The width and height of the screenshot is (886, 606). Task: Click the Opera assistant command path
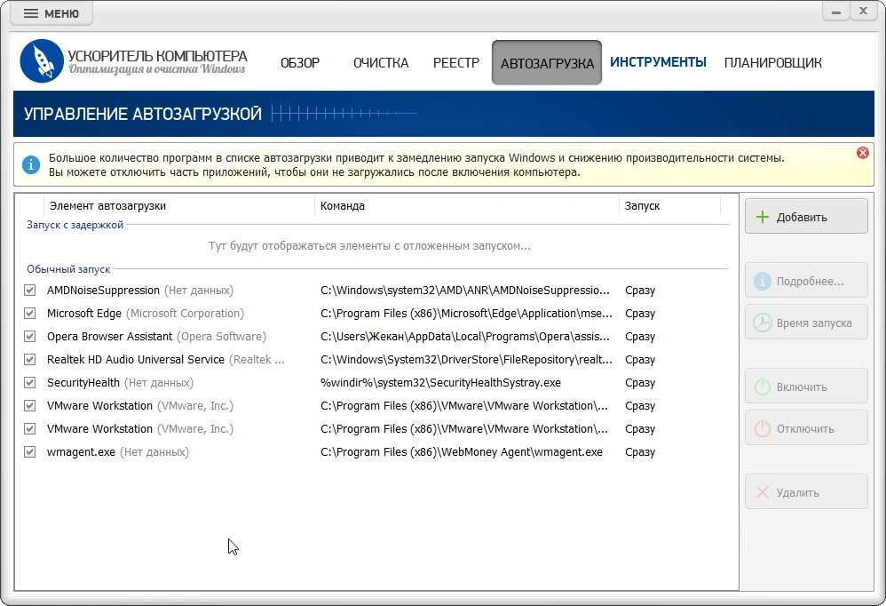[x=465, y=337]
